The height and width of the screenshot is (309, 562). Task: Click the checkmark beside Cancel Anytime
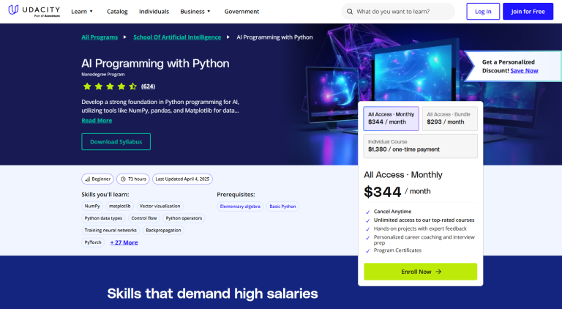click(367, 212)
